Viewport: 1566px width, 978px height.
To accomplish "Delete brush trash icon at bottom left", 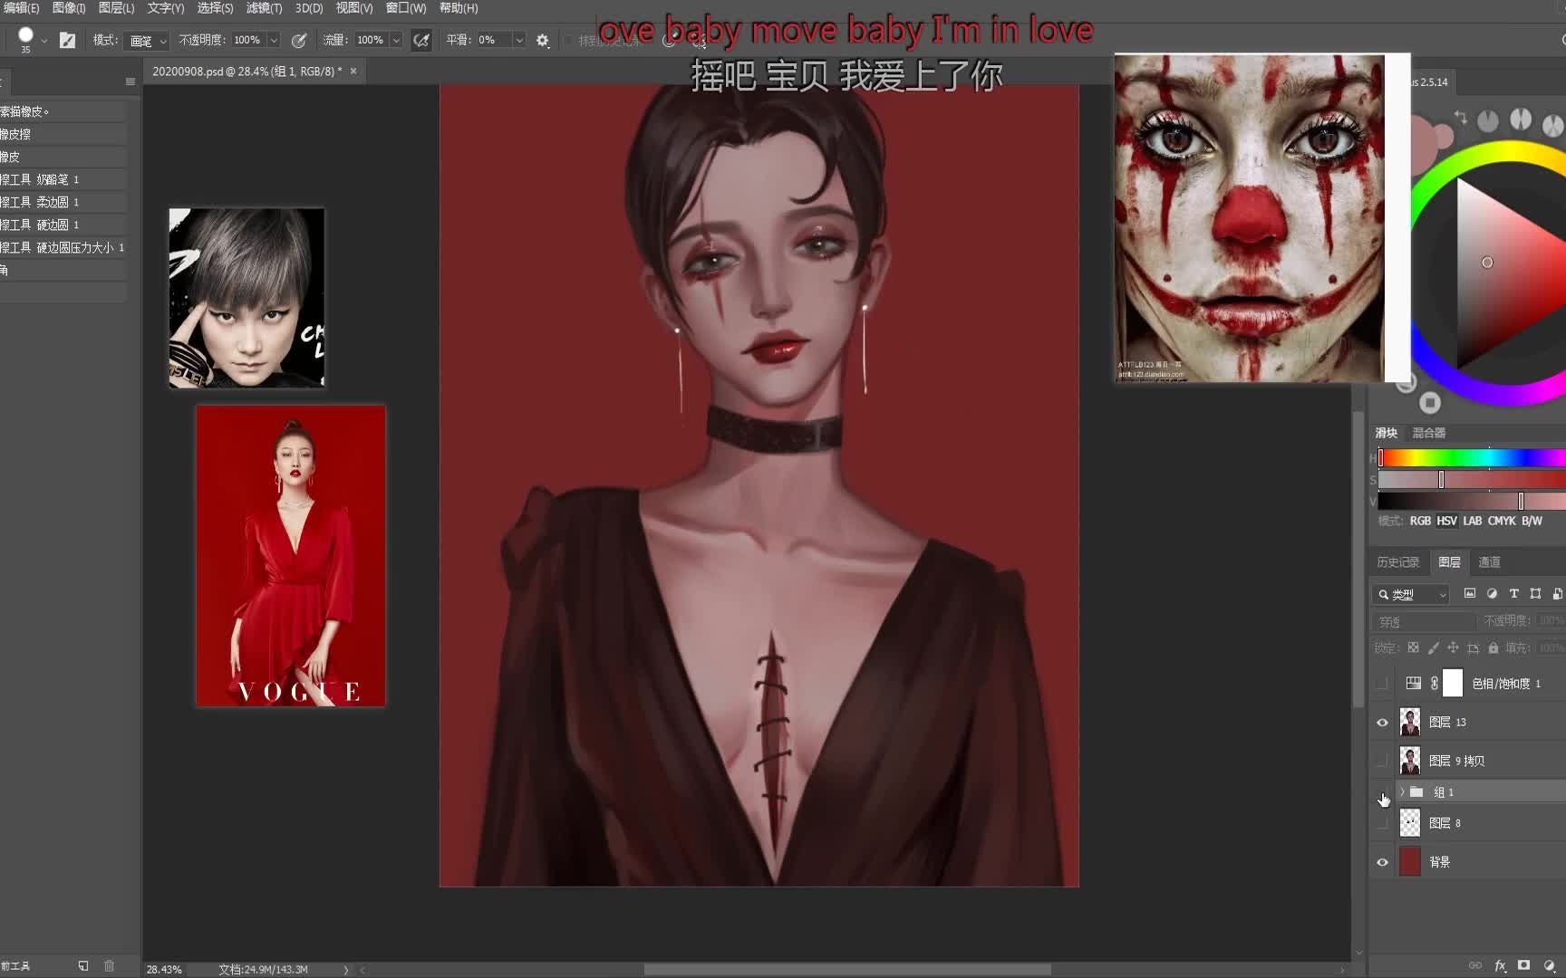I will tap(109, 966).
